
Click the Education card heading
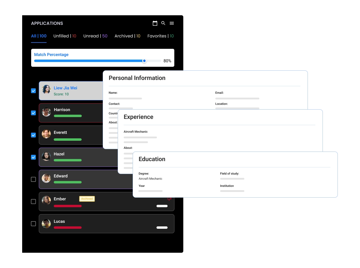152,159
